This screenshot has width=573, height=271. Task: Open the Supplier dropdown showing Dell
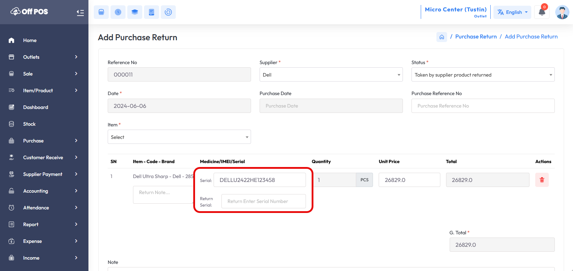[x=331, y=75]
